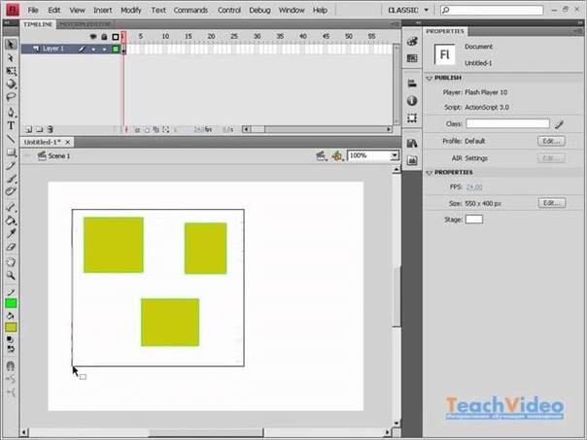
Task: Click the New Layer icon
Action: (x=27, y=128)
